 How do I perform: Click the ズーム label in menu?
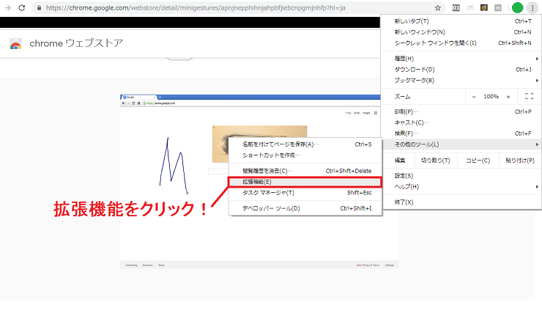click(402, 97)
